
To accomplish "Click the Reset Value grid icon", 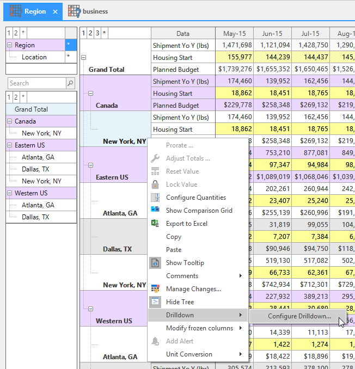I will pos(155,171).
